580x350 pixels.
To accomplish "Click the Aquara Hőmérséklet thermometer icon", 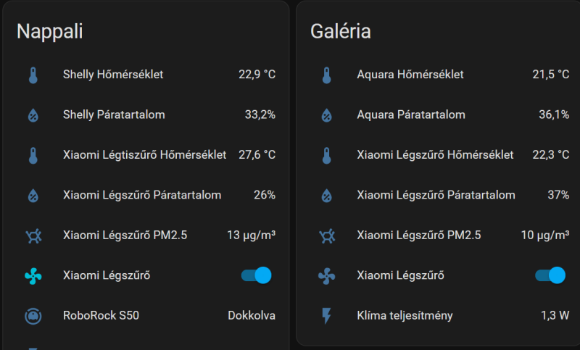I will pyautogui.click(x=327, y=75).
